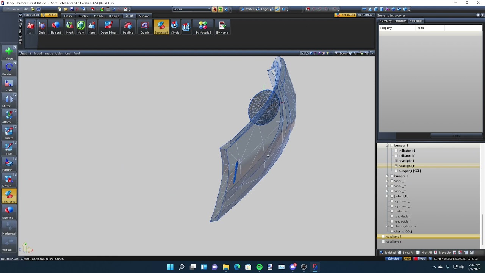Choose the Element selection ribbon icon

coord(56,27)
